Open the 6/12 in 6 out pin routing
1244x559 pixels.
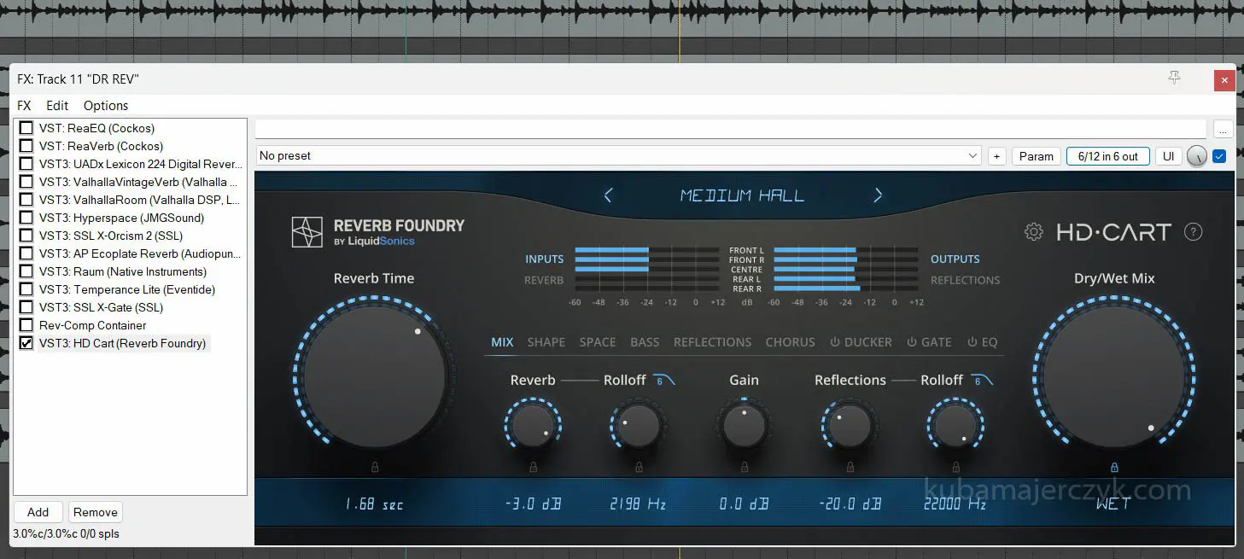coord(1107,156)
